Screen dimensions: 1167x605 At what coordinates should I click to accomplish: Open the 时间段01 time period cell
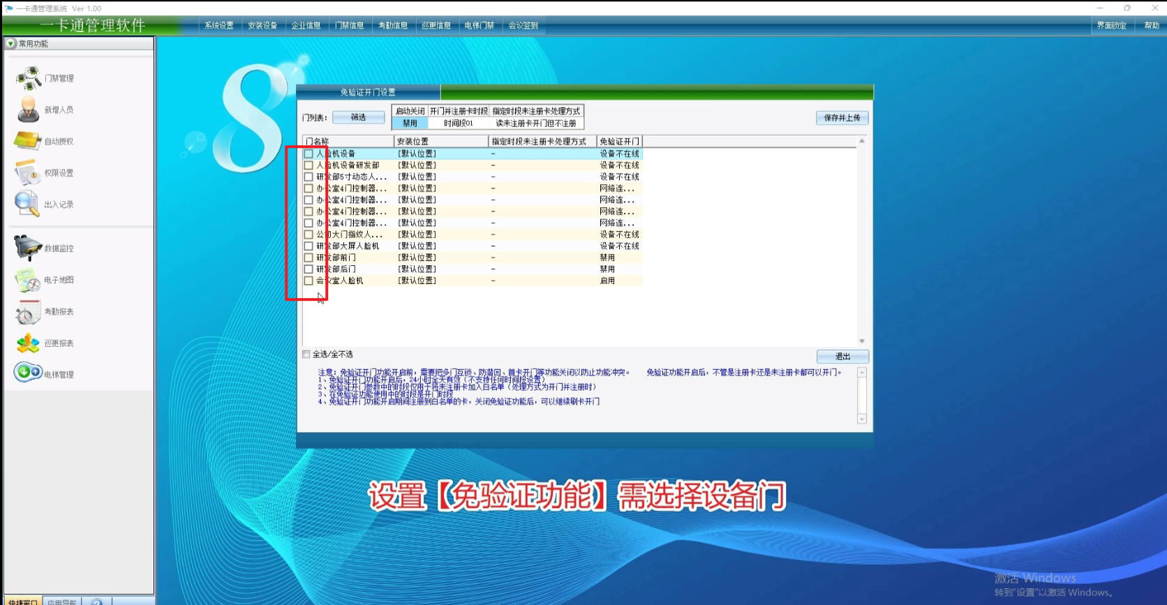(459, 124)
